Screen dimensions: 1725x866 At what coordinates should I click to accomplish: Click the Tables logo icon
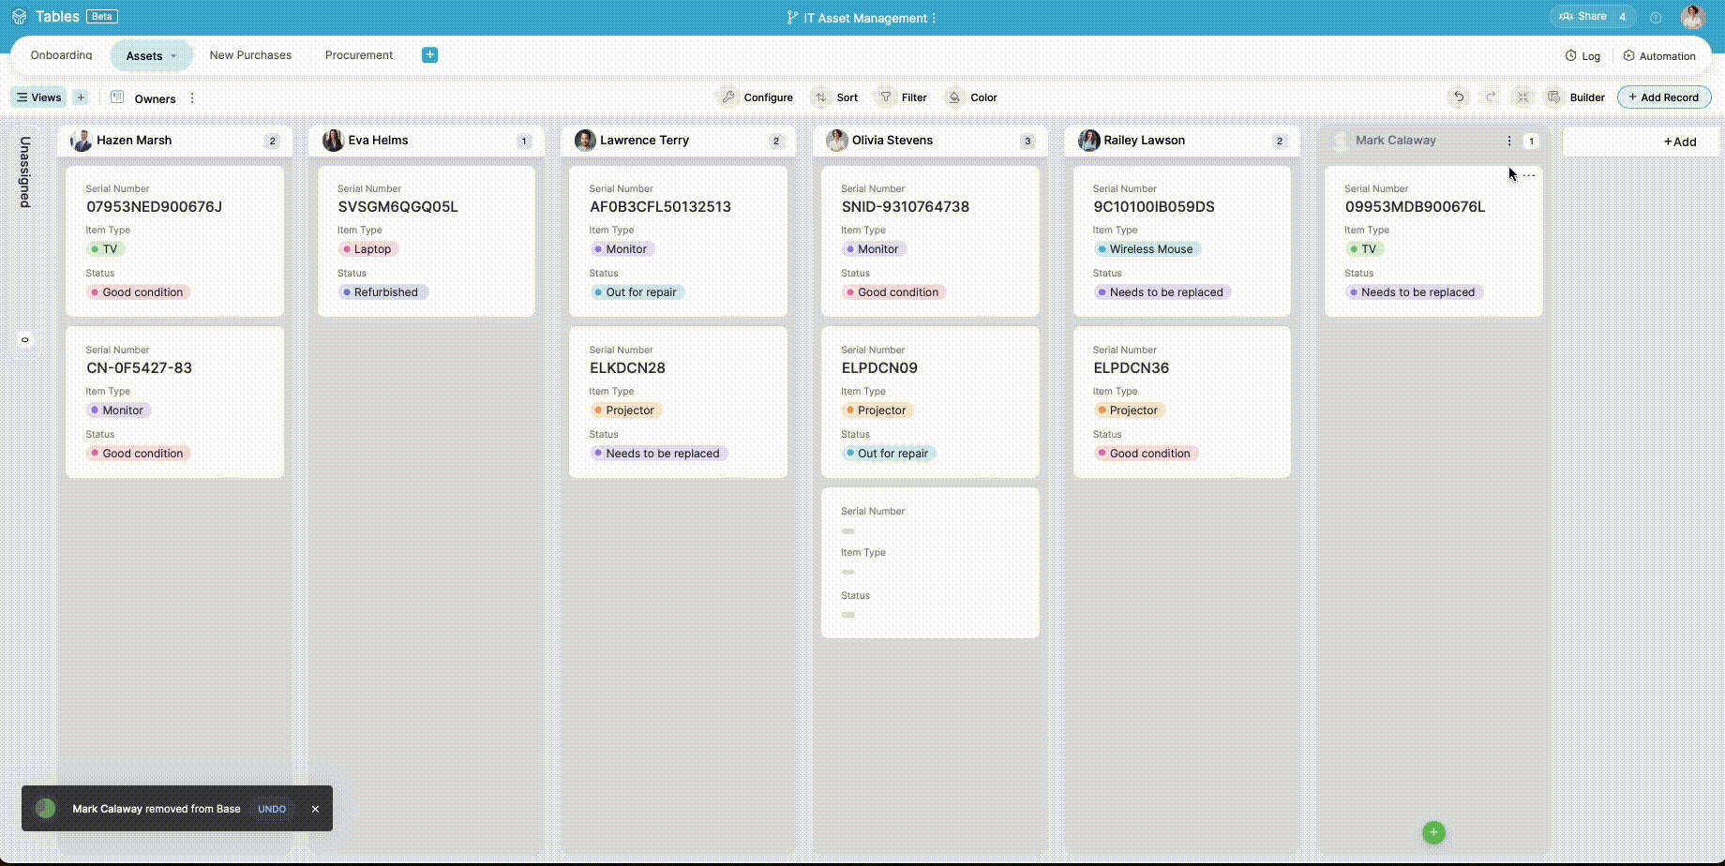tap(19, 17)
